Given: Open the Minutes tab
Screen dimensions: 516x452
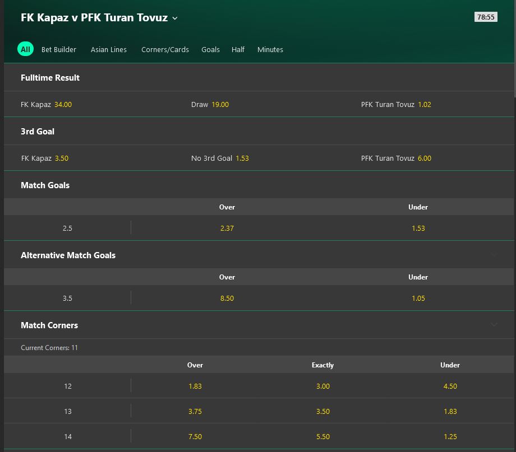Looking at the screenshot, I should tap(270, 50).
